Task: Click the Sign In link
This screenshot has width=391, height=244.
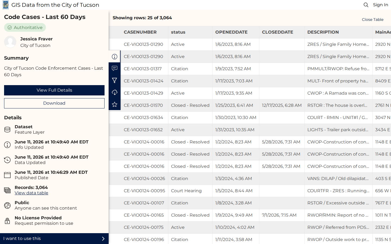Action: click(380, 5)
